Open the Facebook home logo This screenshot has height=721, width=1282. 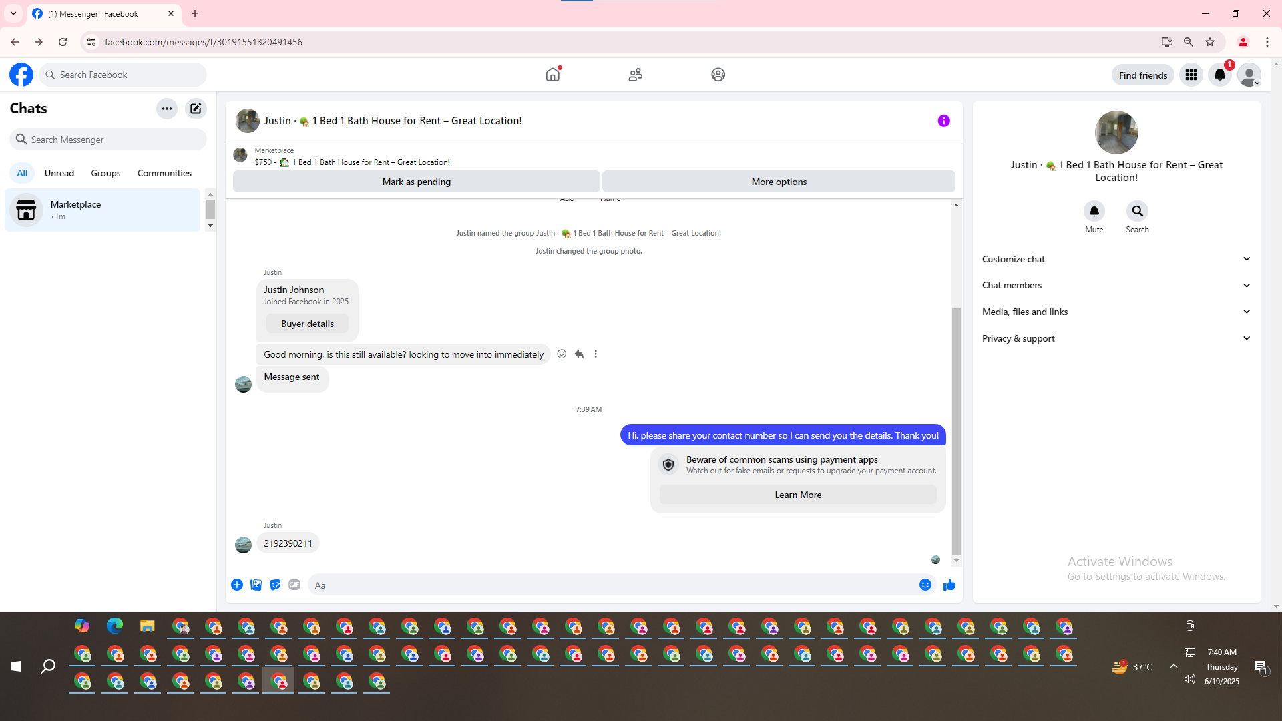pos(21,75)
